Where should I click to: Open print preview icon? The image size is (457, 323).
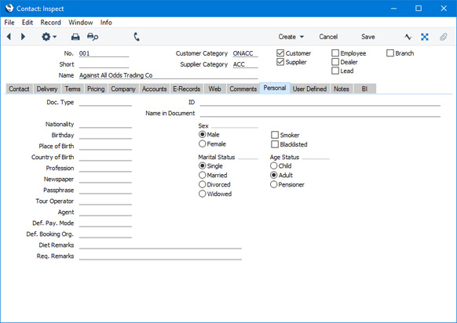(x=93, y=37)
